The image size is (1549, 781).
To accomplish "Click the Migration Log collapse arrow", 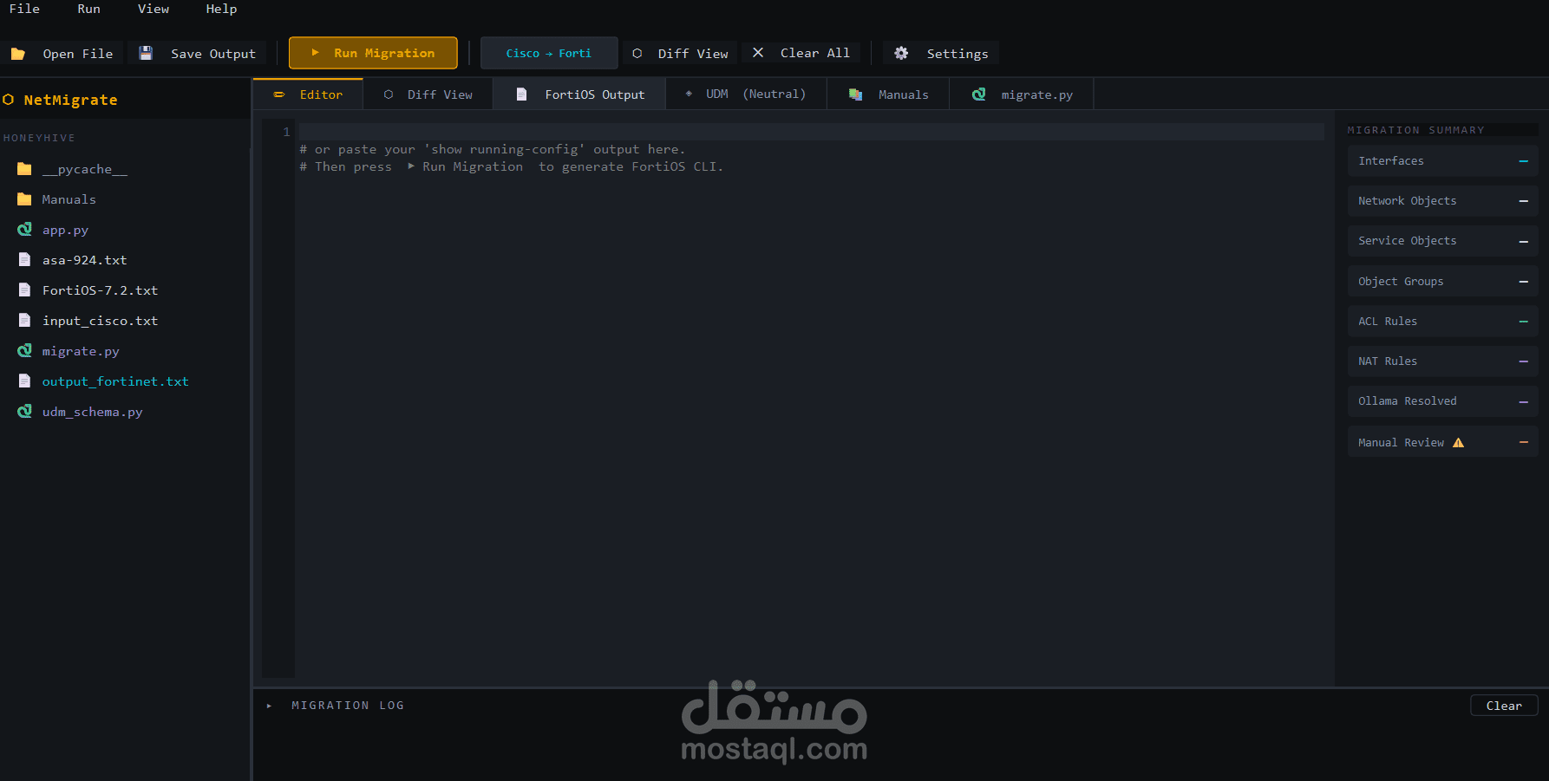I will coord(269,706).
